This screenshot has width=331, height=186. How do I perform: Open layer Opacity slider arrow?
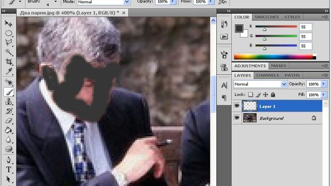click(324, 84)
